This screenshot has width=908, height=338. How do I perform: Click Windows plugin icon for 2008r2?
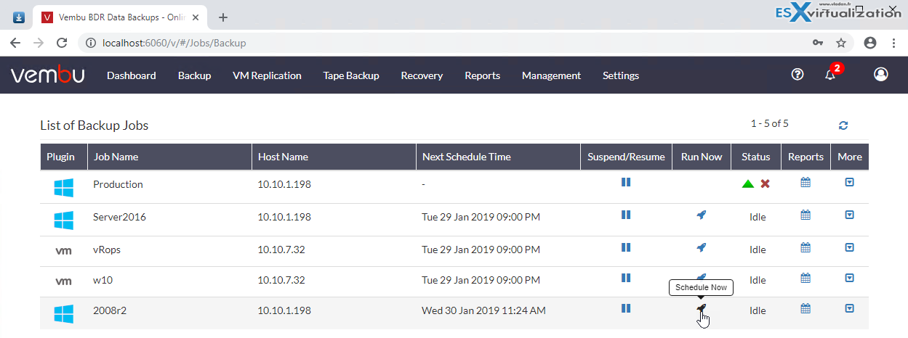[64, 313]
